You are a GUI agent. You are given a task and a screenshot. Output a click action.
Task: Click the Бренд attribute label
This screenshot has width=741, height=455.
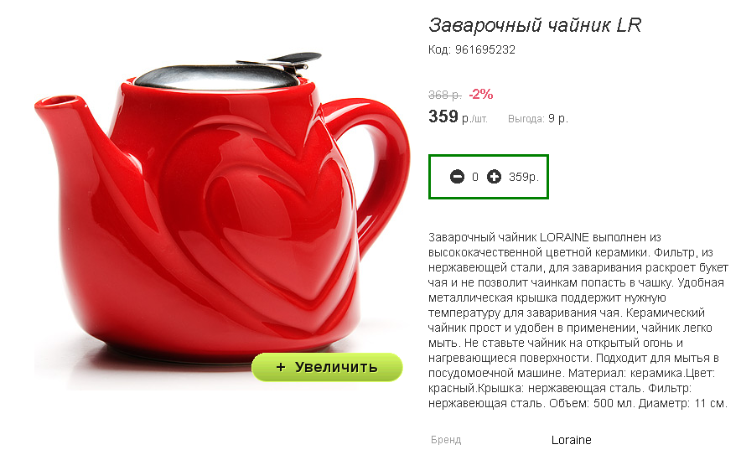tap(446, 440)
